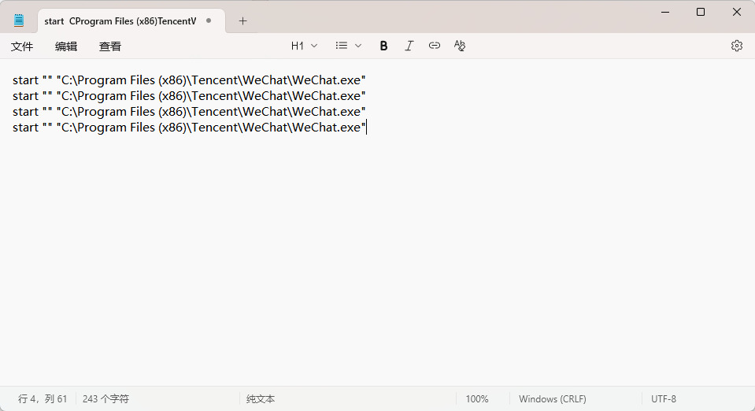Click the 纯文本 format indicator
Screen dimensions: 755x411
pyautogui.click(x=261, y=399)
